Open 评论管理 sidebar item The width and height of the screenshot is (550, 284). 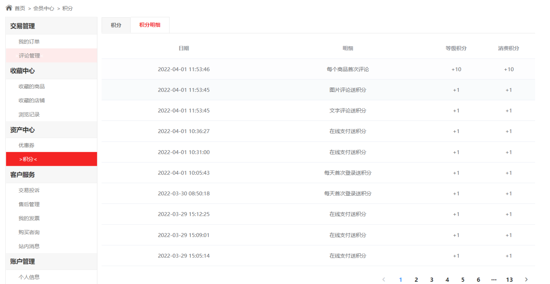click(29, 56)
